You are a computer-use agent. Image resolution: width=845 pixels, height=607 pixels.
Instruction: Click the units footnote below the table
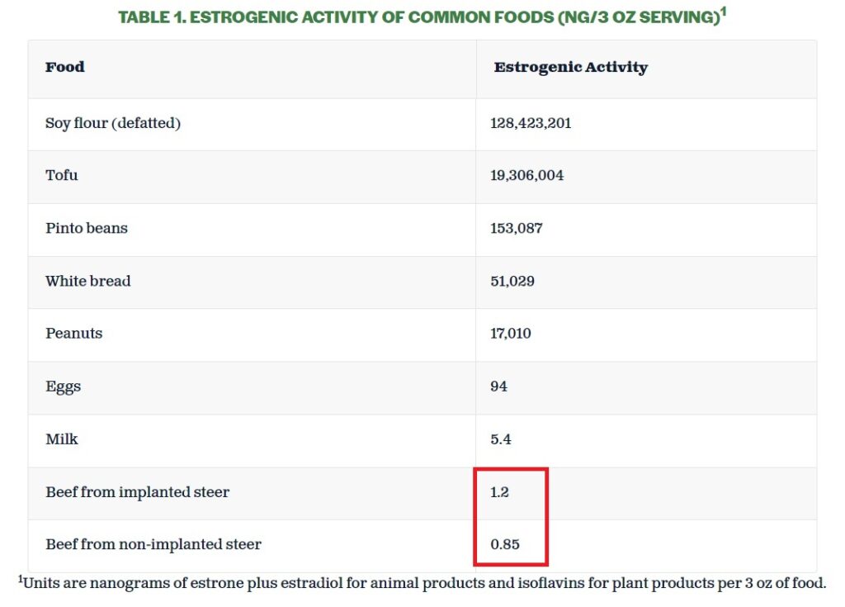(422, 583)
